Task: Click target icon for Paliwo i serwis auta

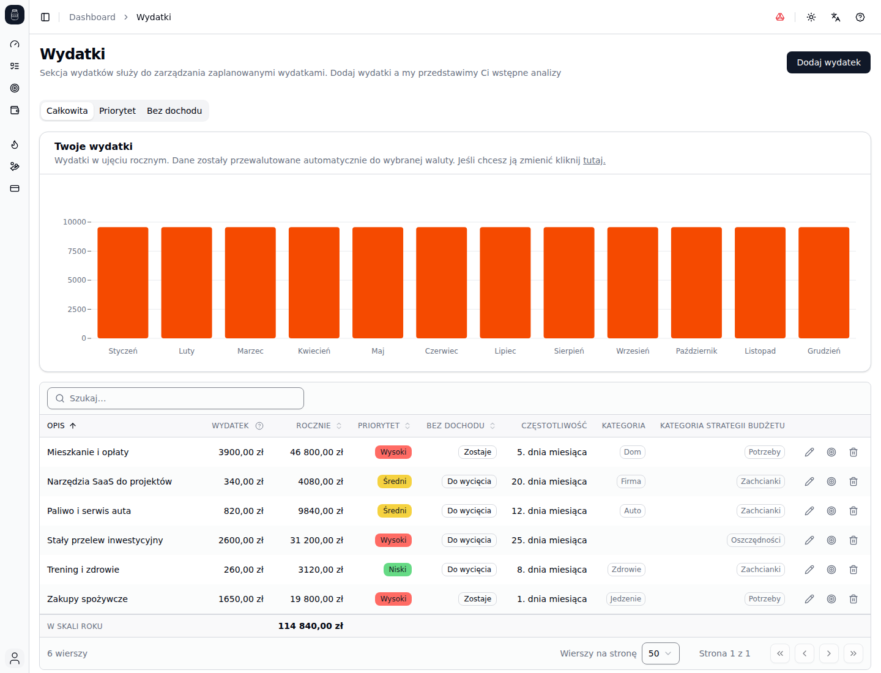Action: point(831,511)
